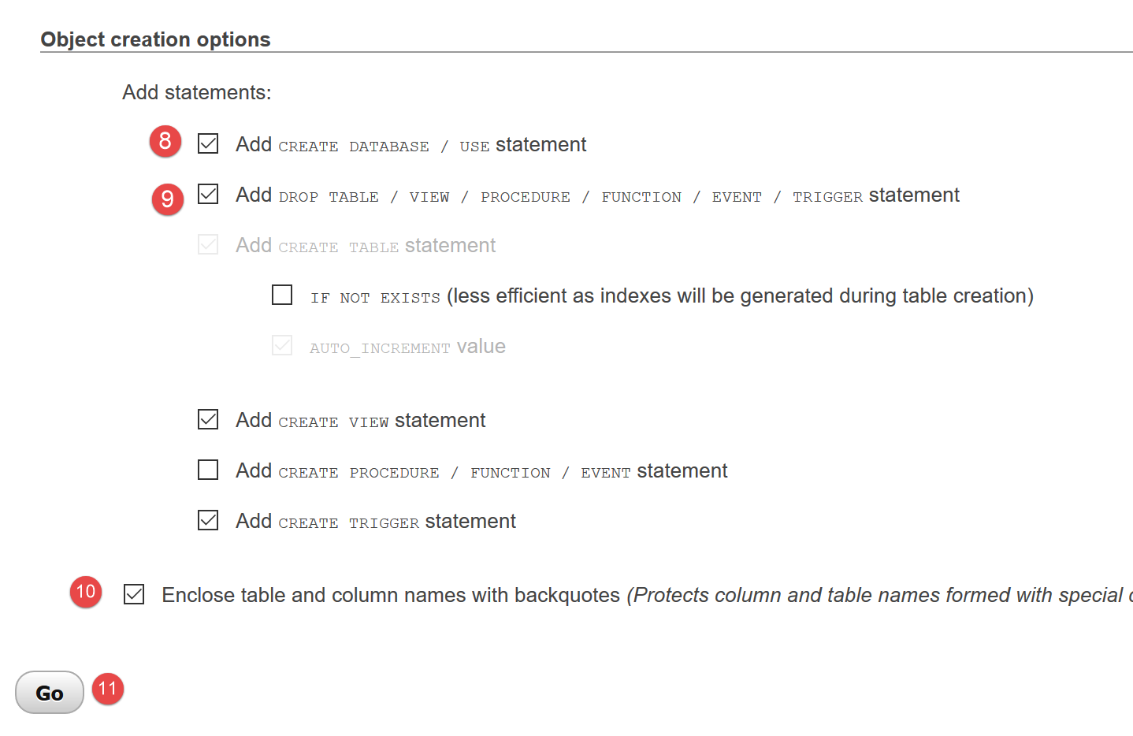Click the greyed-out AUTO_INCREMENT value checkbox

[x=282, y=345]
